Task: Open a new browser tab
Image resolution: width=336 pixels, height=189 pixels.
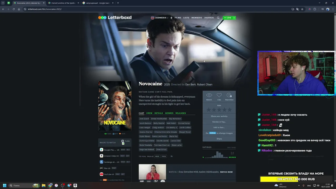Action: pyautogui.click(x=118, y=3)
